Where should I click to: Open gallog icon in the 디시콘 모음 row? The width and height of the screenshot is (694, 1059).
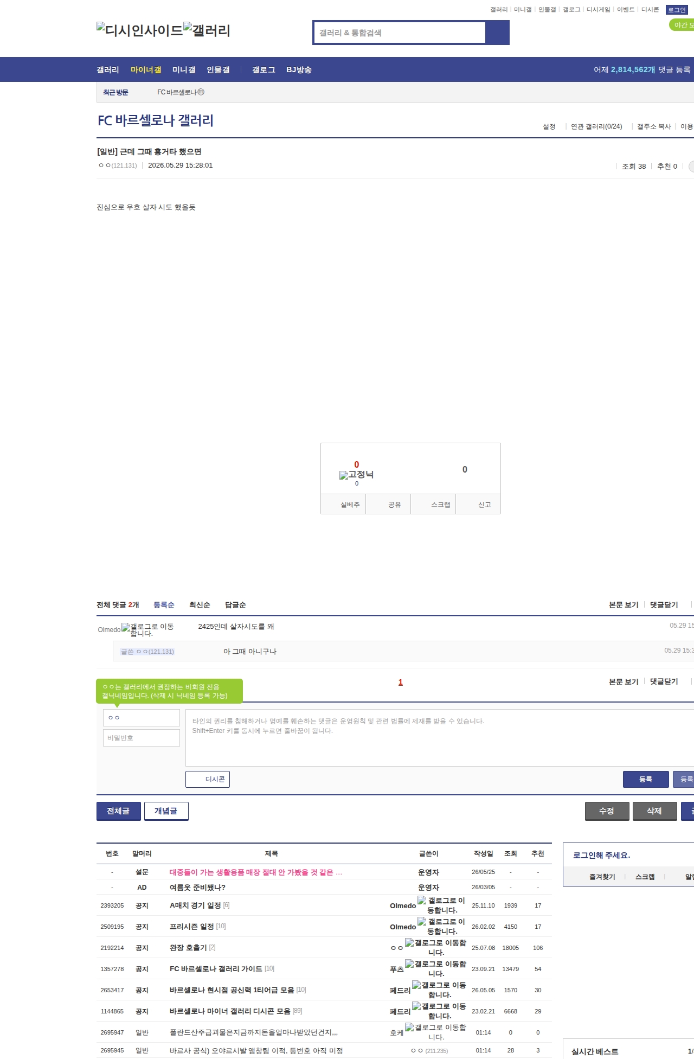tap(439, 1011)
